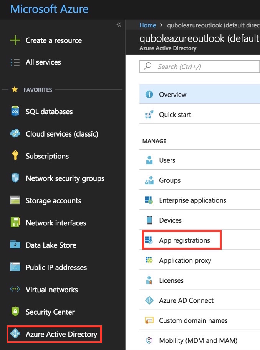260x350 pixels.
Task: Open Storage accounts
Action: (x=53, y=201)
